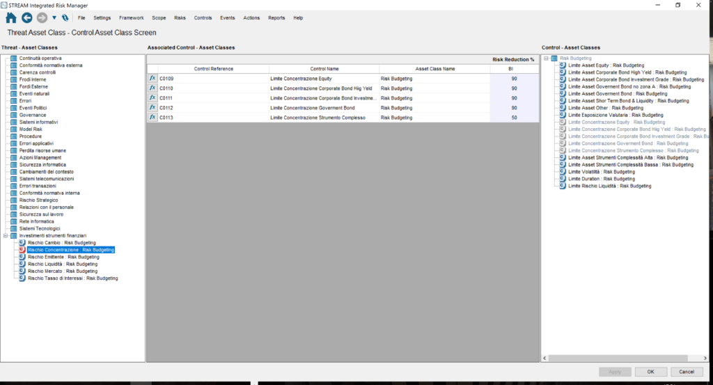Viewport: 713px width, 385px height.
Task: Open the Settings menu
Action: 102,17
